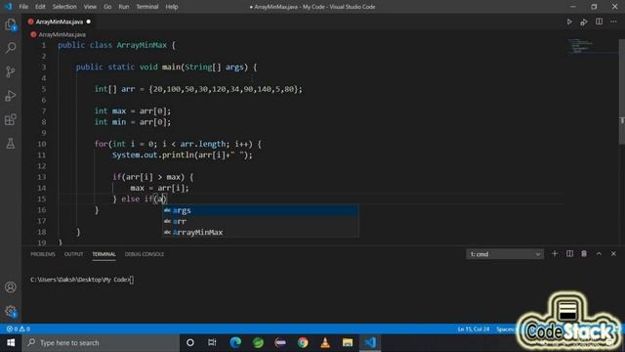This screenshot has width=625, height=352.
Task: Open VLC media player from taskbar
Action: [x=325, y=343]
